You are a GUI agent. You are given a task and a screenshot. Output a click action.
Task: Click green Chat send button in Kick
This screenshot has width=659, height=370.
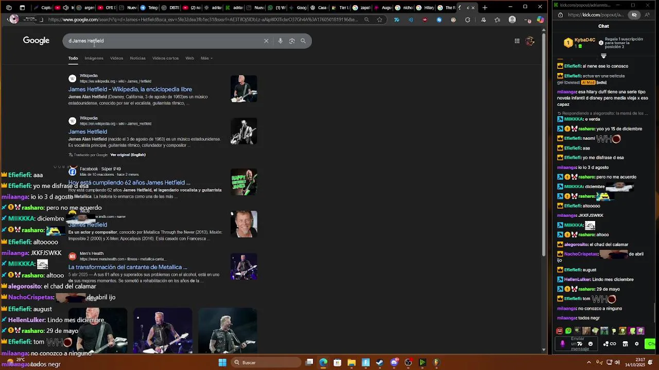point(651,344)
